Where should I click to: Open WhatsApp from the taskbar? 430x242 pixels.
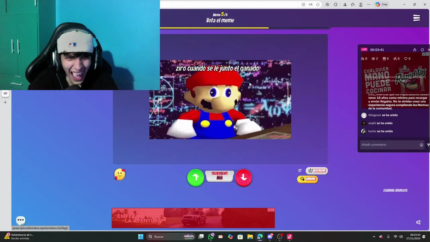[211, 237]
